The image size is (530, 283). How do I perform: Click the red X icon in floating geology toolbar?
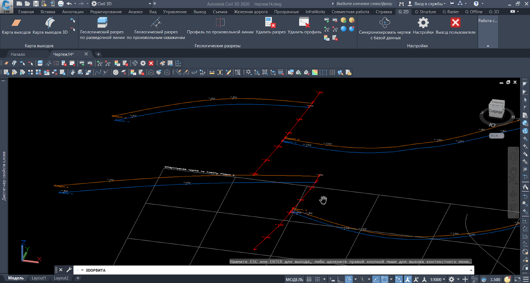151,63
